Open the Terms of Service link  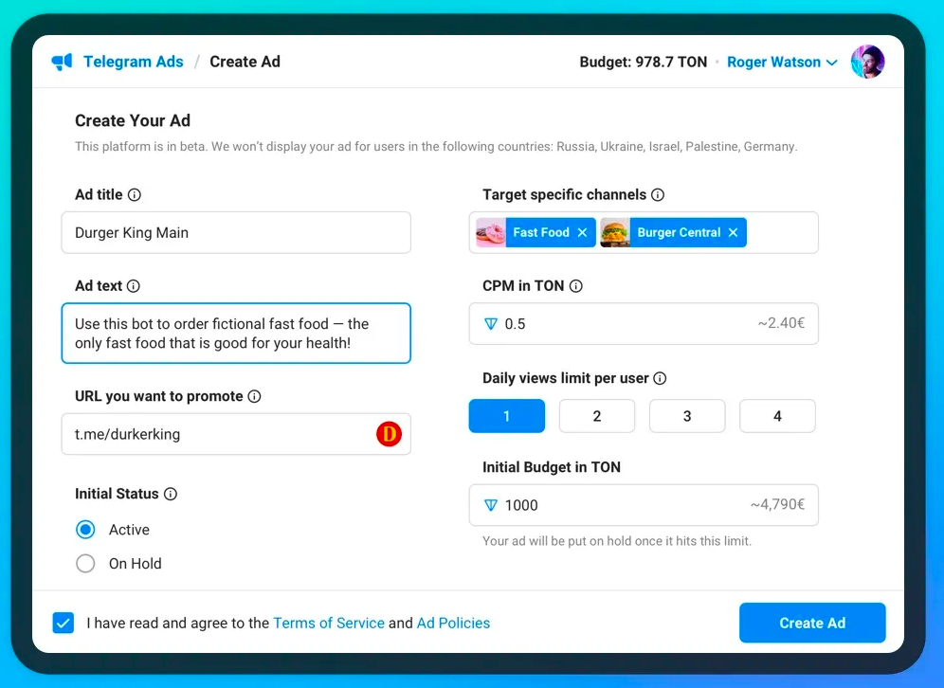[329, 623]
